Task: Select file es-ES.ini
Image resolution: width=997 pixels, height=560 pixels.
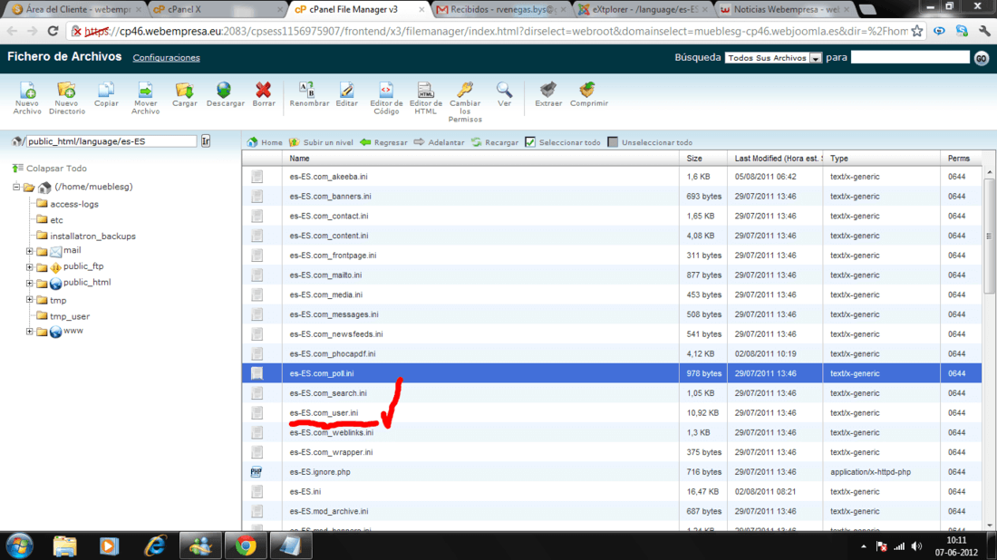Action: (305, 491)
